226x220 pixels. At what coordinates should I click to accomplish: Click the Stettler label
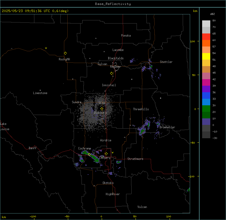166,62
